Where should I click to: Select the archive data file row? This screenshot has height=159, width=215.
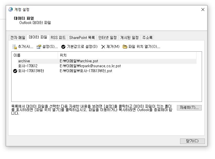pos(104,61)
